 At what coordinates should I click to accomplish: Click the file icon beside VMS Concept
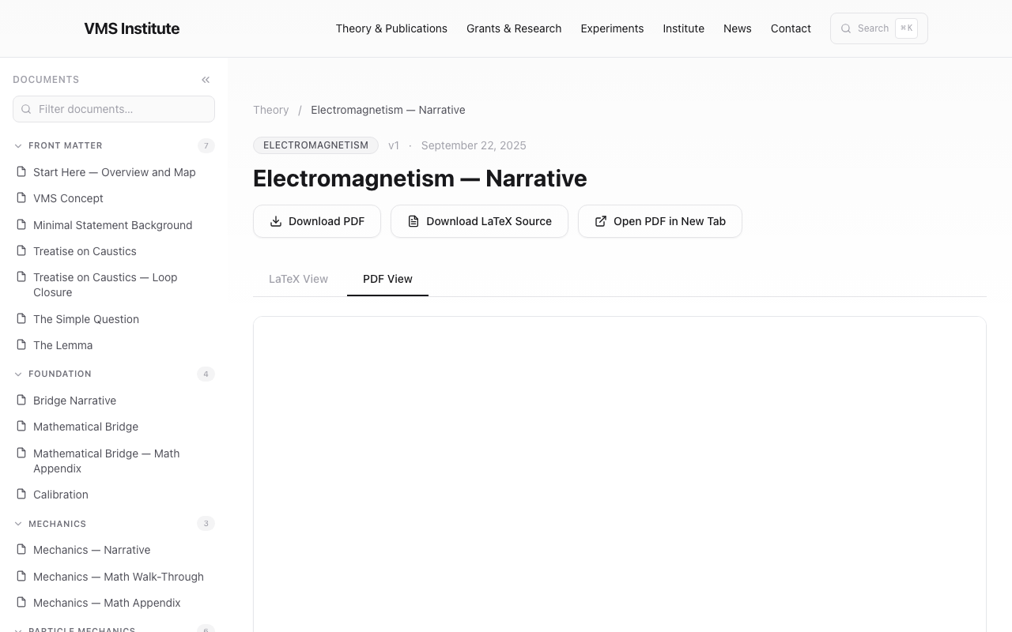coord(20,198)
